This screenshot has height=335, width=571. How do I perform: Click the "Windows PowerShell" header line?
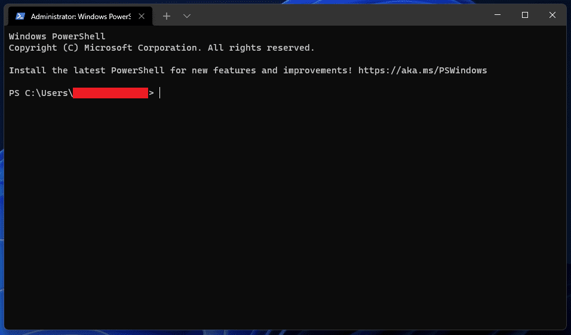click(57, 36)
